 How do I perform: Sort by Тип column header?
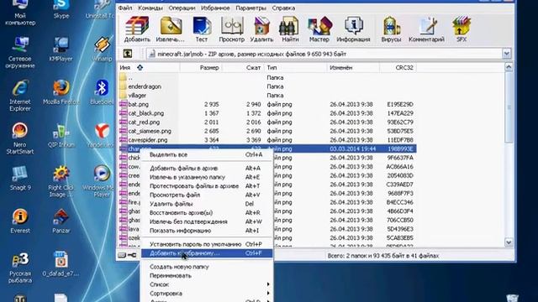point(295,67)
